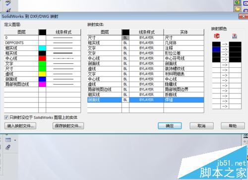Screen dimensions: 248x180
Task: Click the 粗实线 layer cell in mapped entities
Action: pos(105,43)
